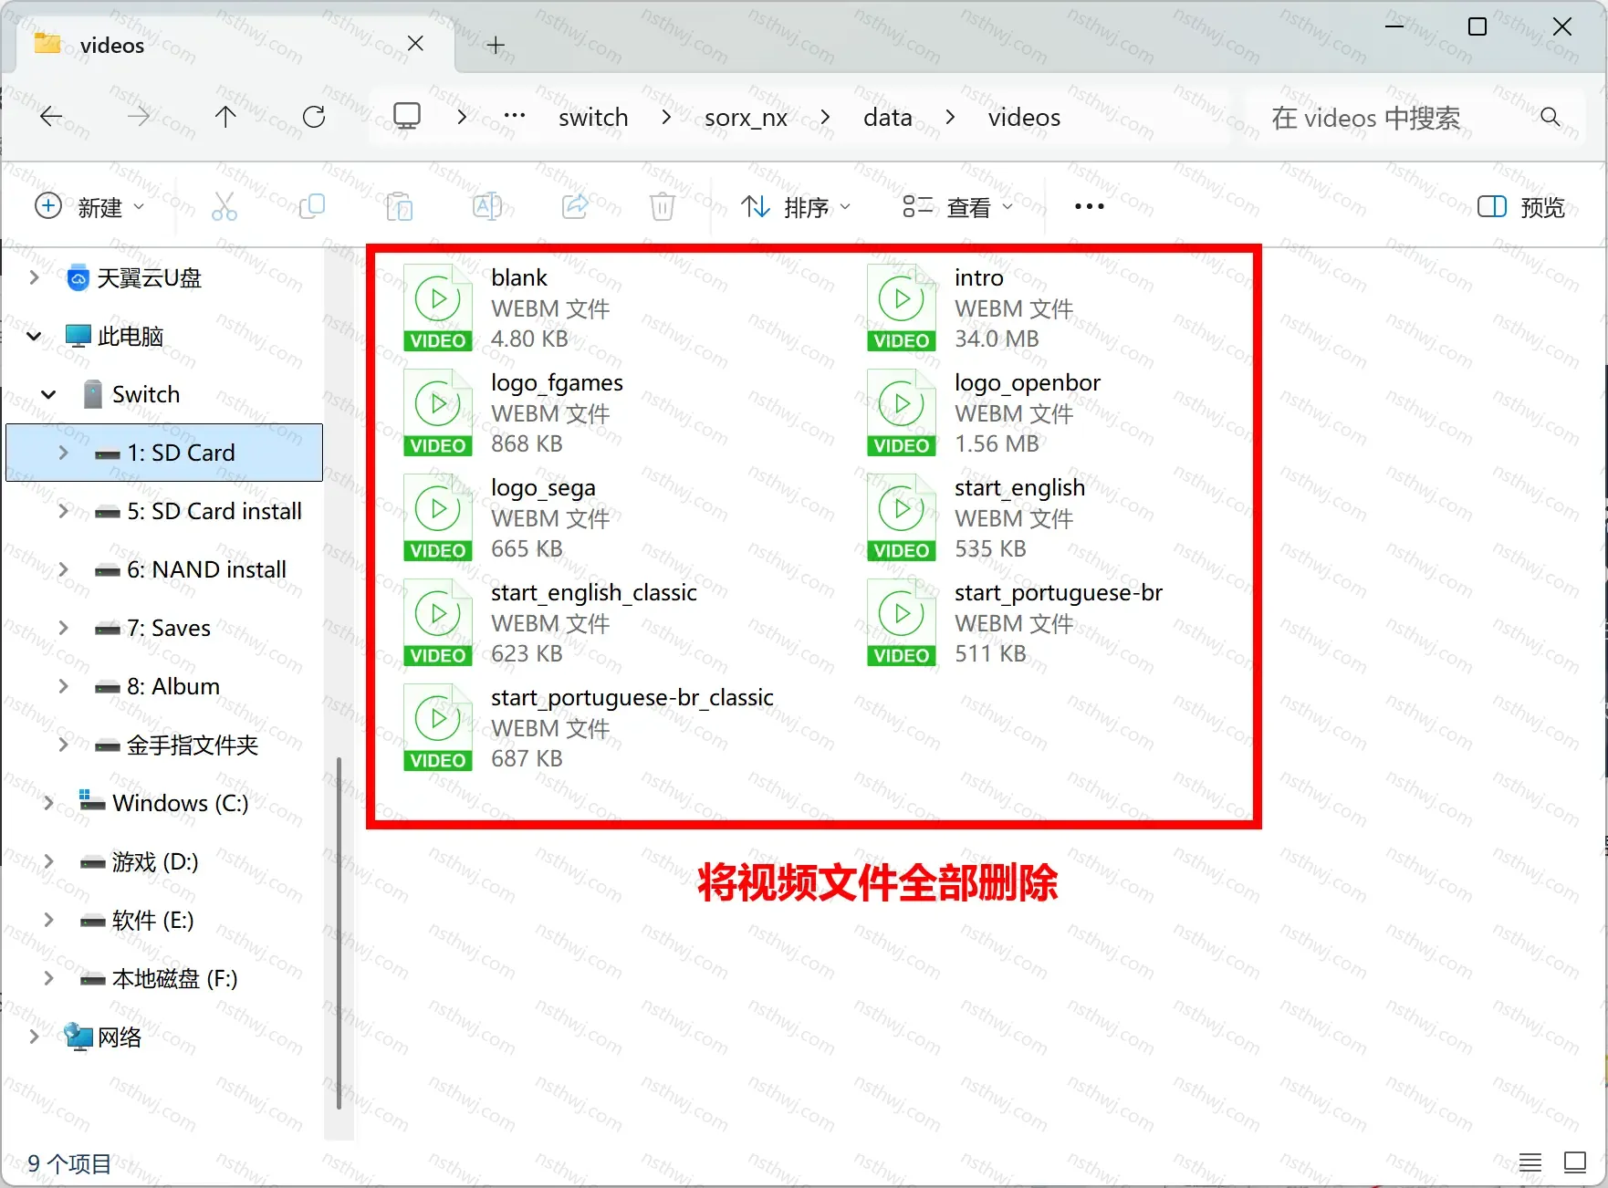Open the See more options menu
The image size is (1608, 1188).
(x=1090, y=207)
